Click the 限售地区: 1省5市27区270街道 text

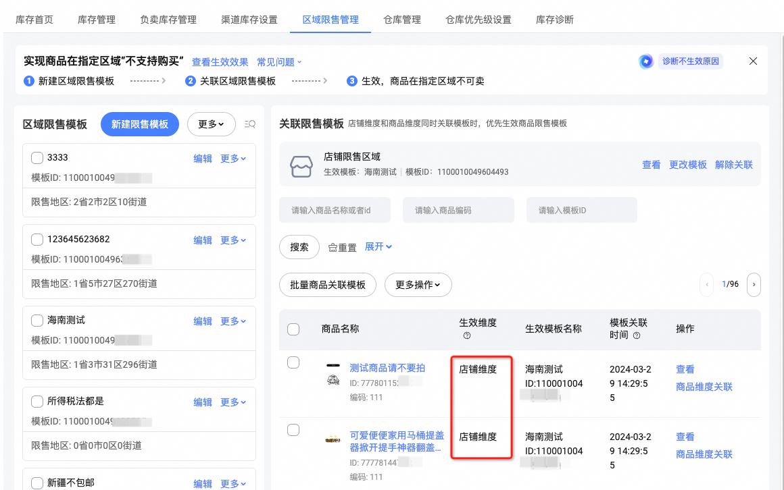pos(94,283)
